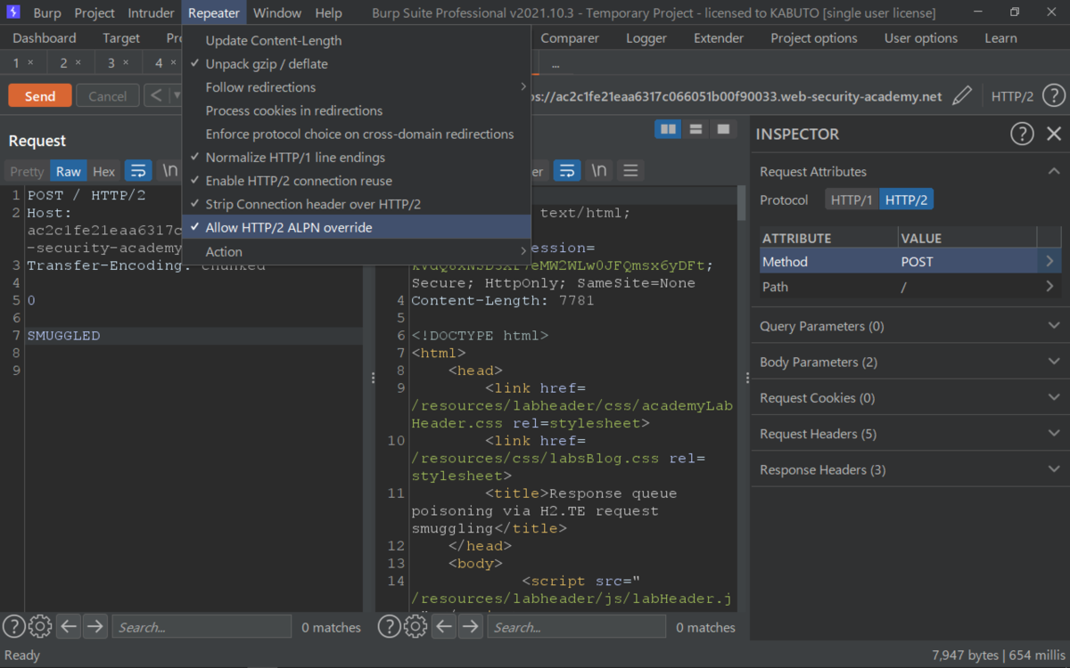Select top-bottom split layout icon
The height and width of the screenshot is (668, 1070).
(x=695, y=130)
